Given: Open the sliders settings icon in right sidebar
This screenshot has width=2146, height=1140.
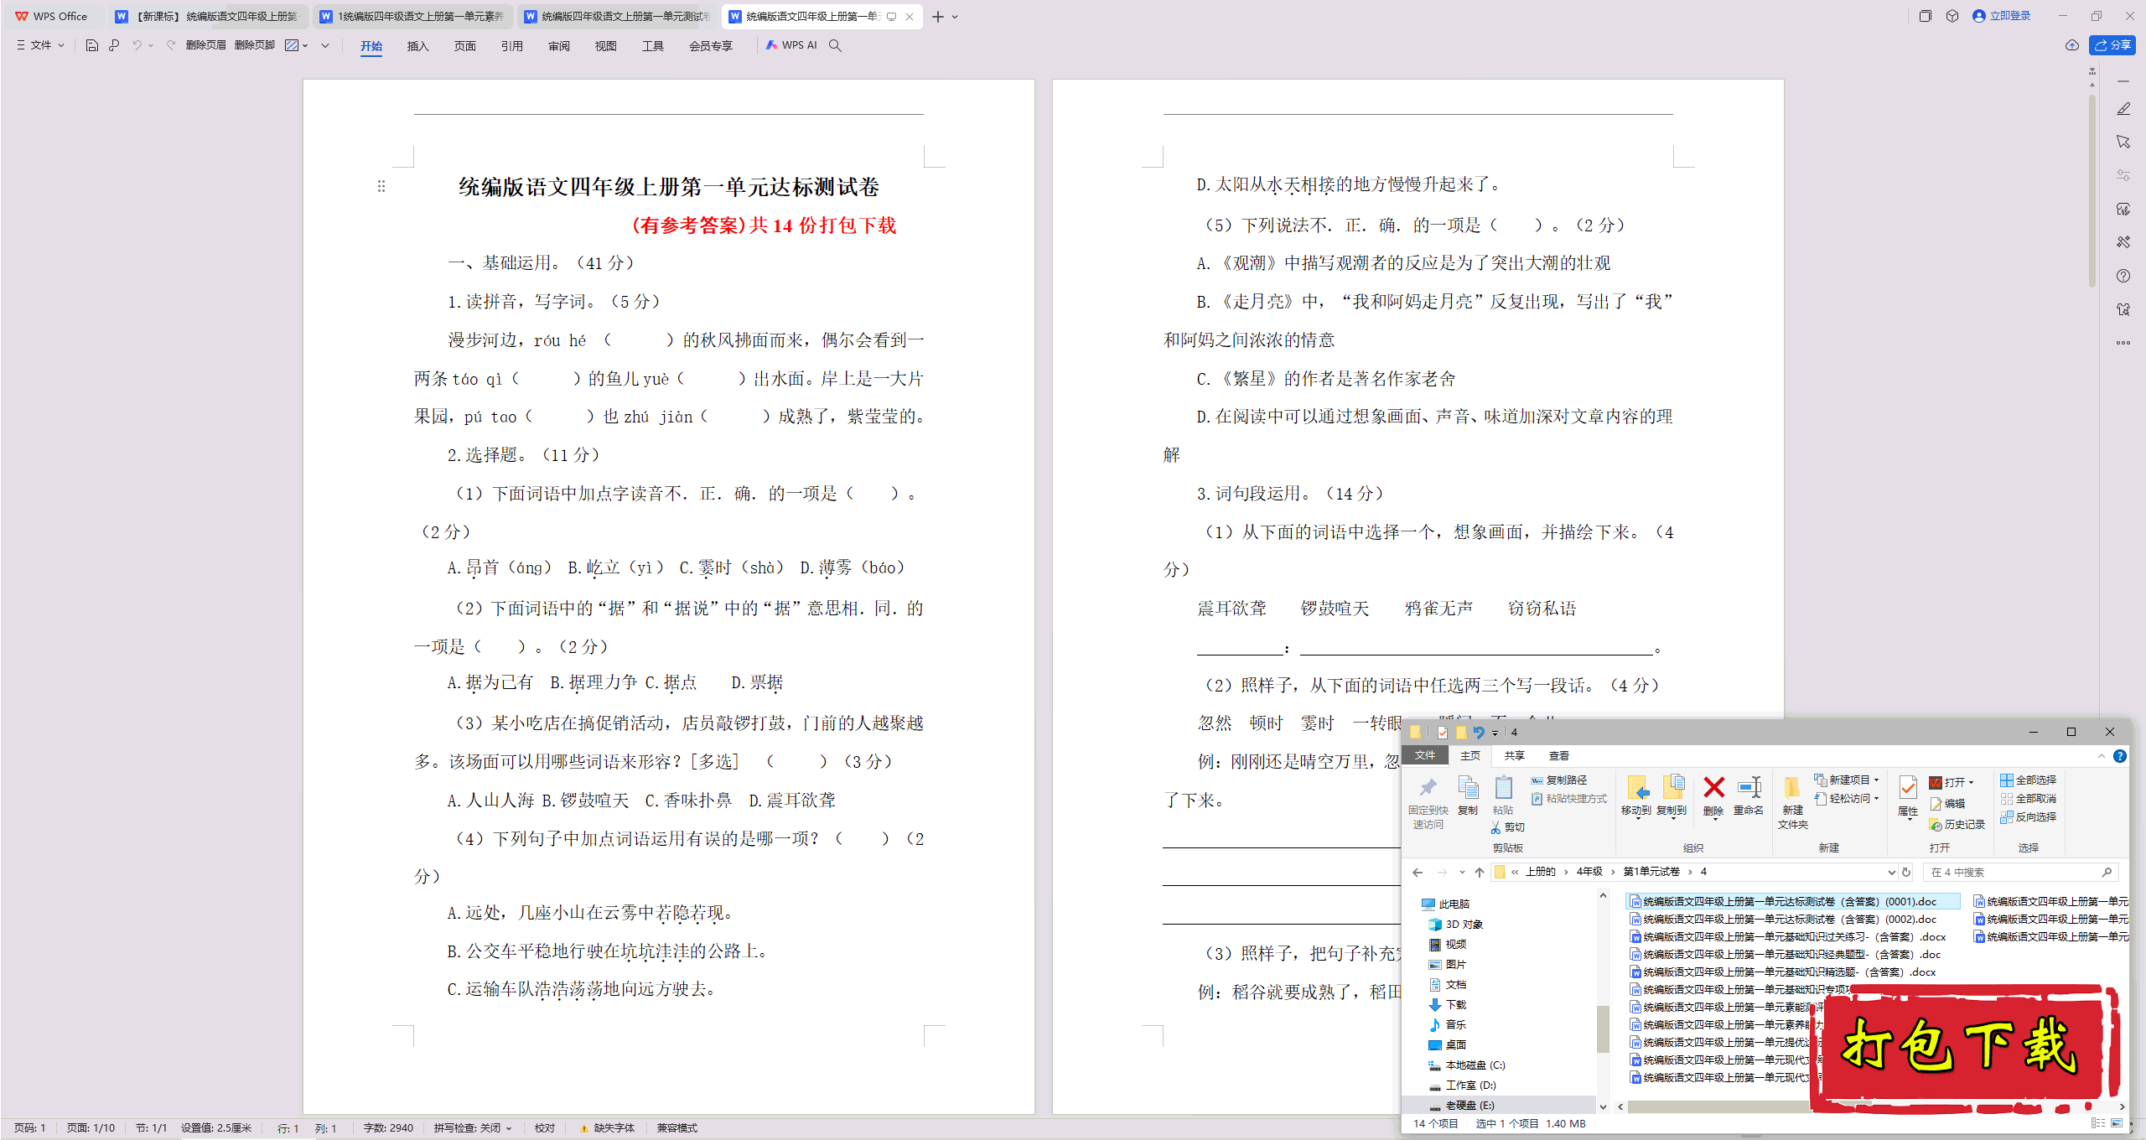Looking at the screenshot, I should (2123, 175).
